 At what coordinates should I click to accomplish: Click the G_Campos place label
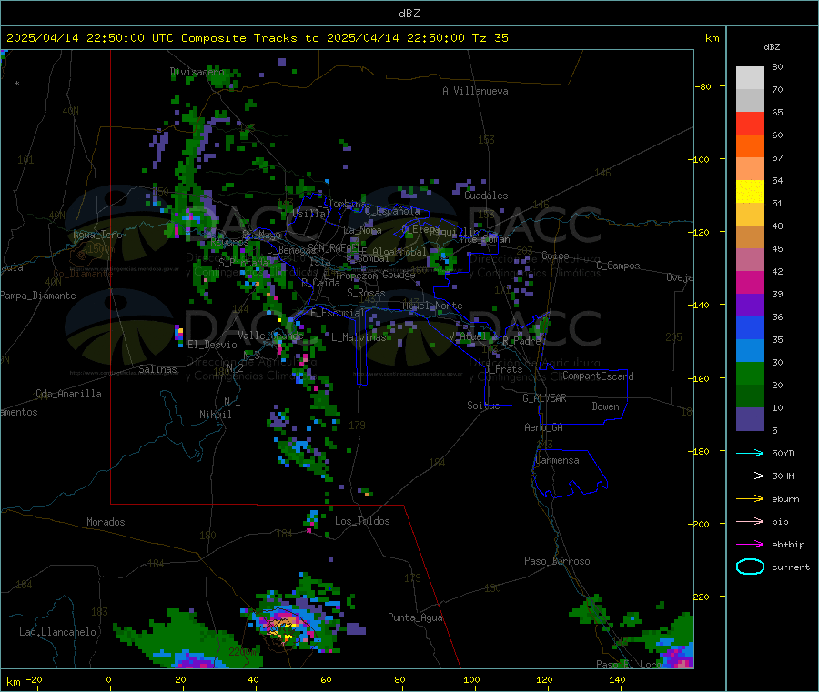pos(618,266)
